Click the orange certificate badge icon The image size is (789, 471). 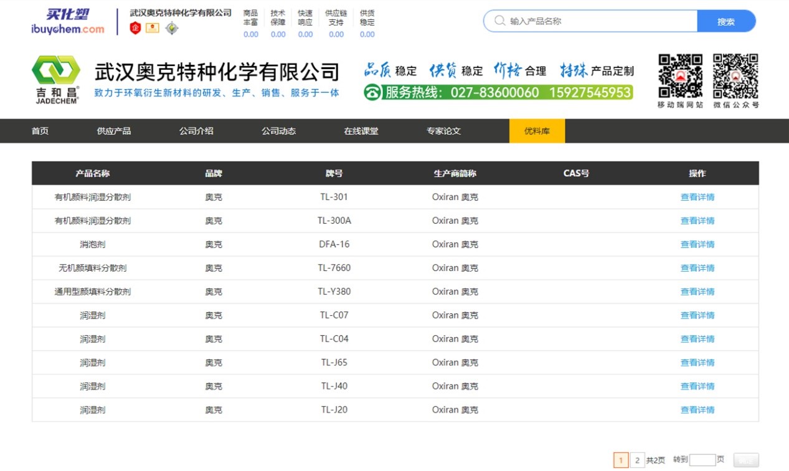click(153, 28)
